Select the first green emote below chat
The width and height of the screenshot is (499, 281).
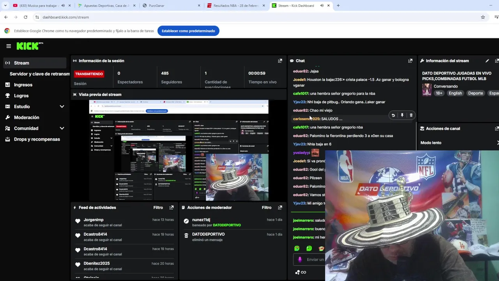point(297,248)
